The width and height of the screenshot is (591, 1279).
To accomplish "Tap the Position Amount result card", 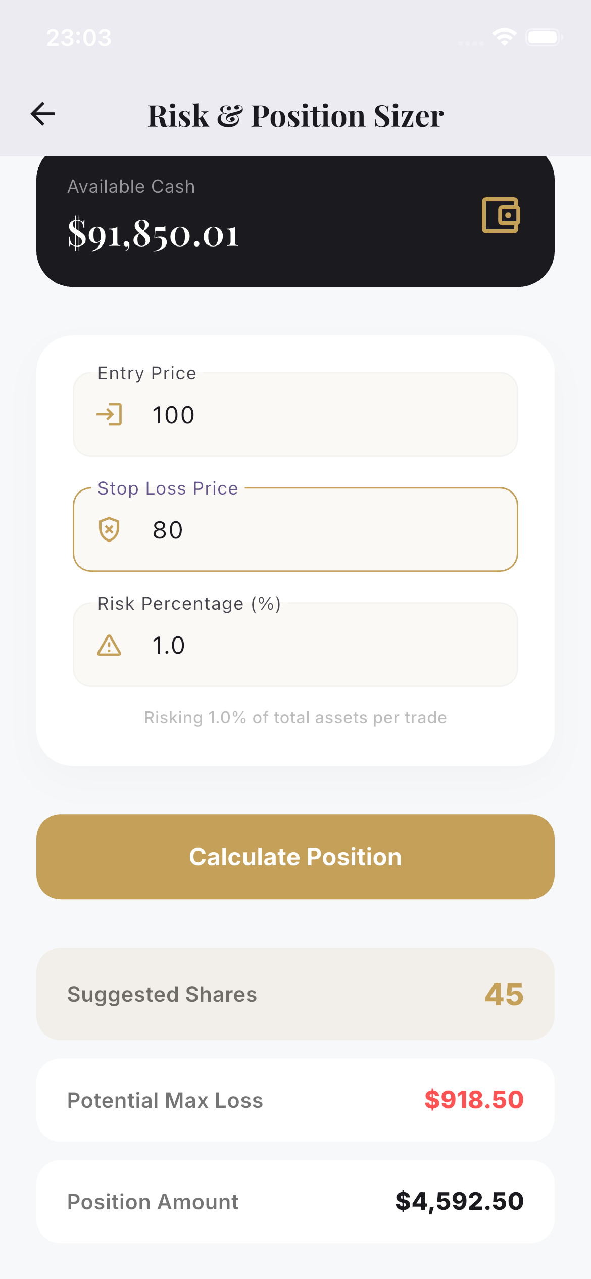I will coord(295,1201).
